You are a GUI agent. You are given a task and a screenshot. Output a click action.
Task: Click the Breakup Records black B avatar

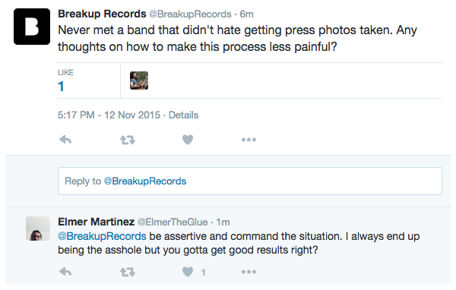32,27
